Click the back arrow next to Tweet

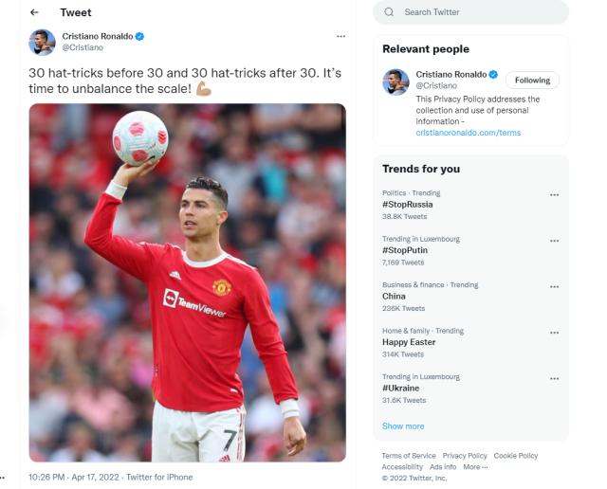pos(35,12)
